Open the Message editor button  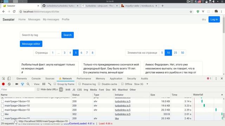(x=31, y=44)
